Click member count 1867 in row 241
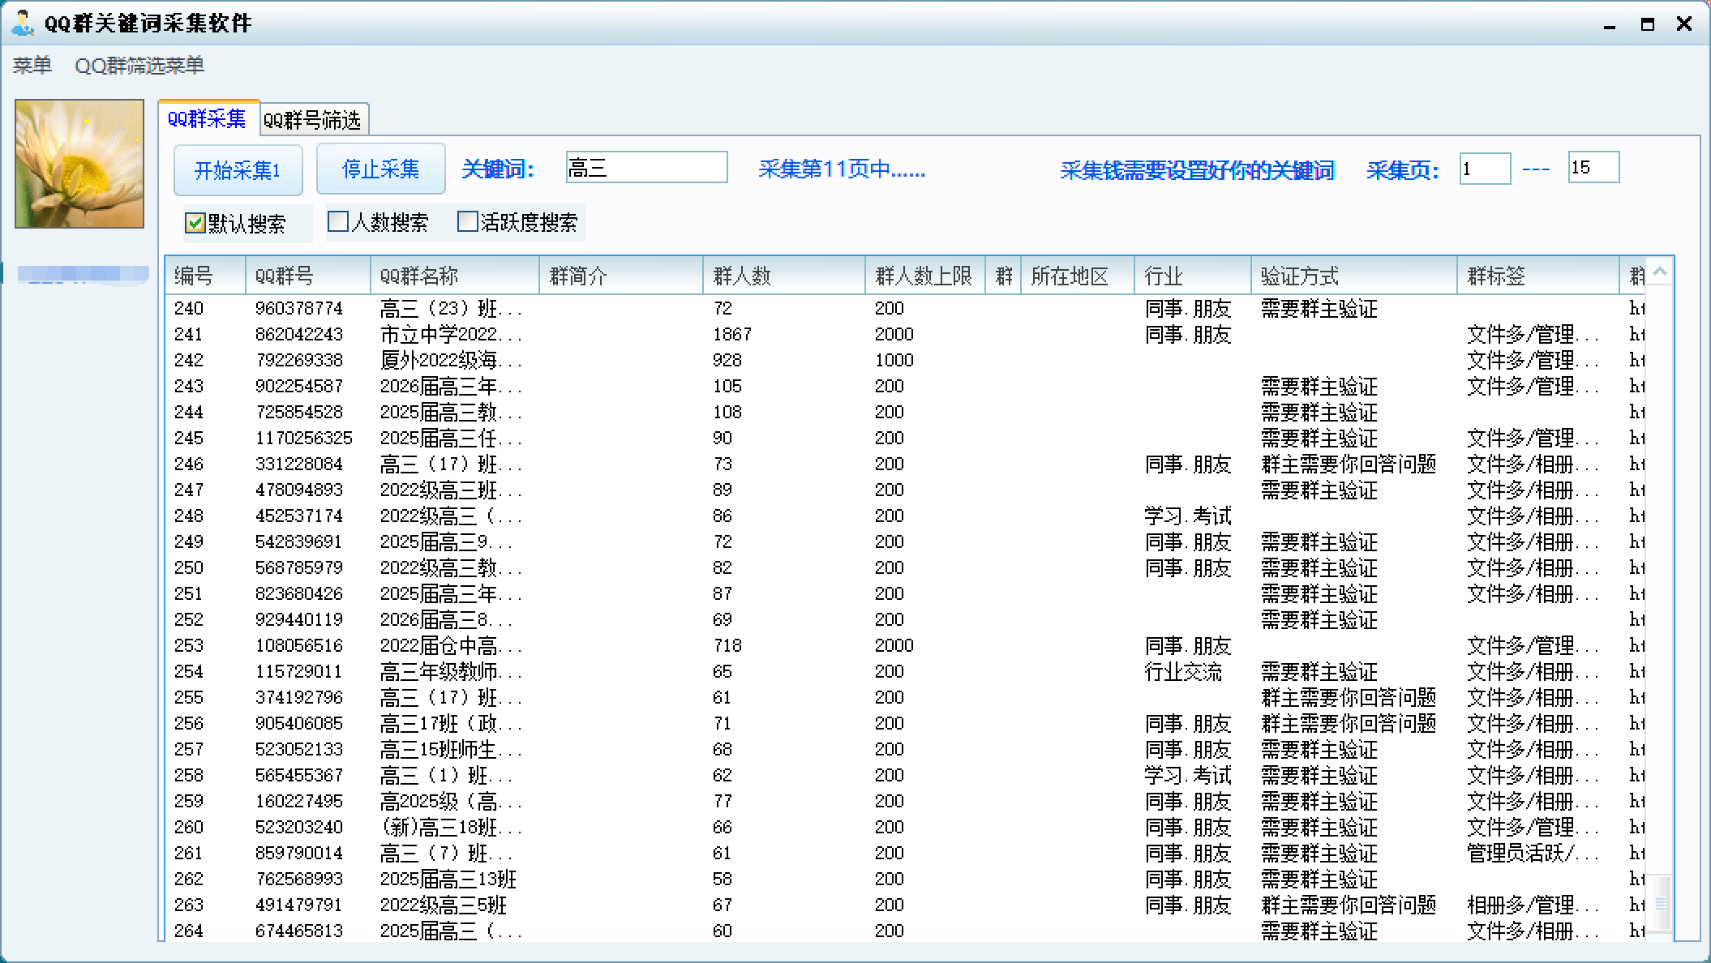The height and width of the screenshot is (963, 1711). (732, 334)
